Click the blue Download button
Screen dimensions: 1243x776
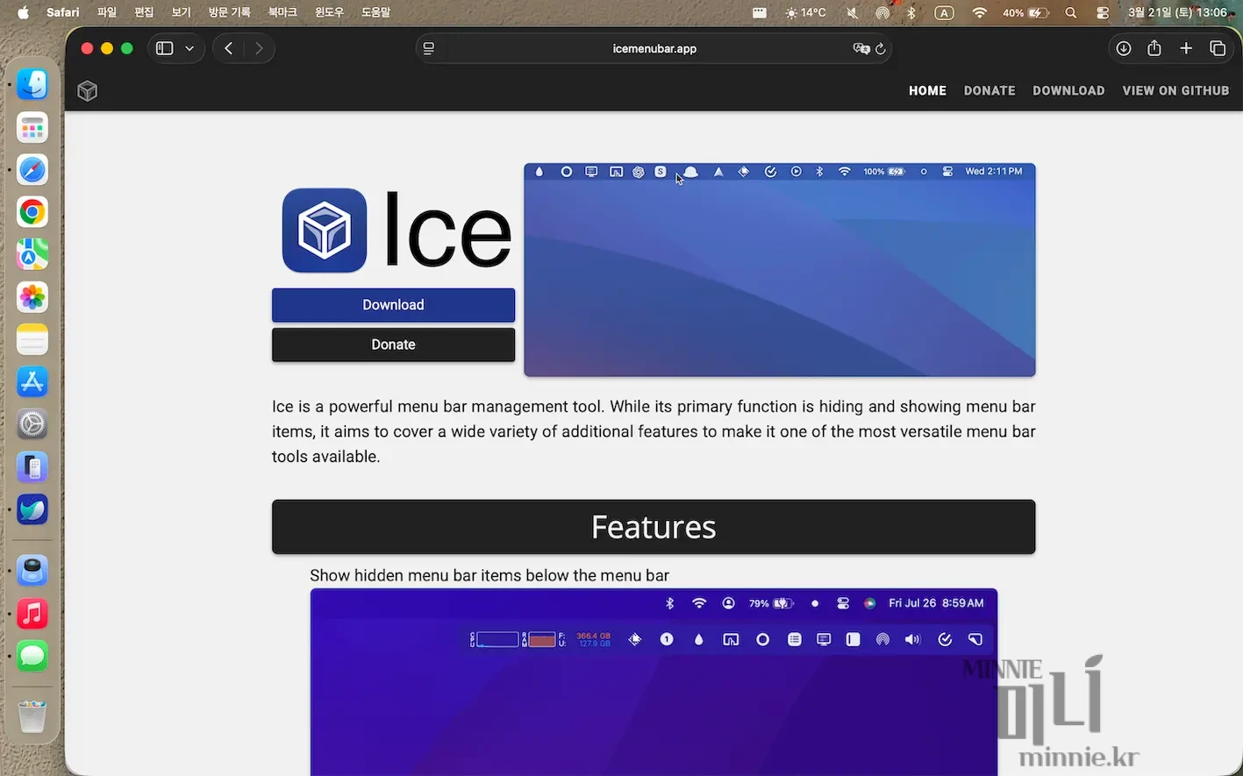pos(393,305)
